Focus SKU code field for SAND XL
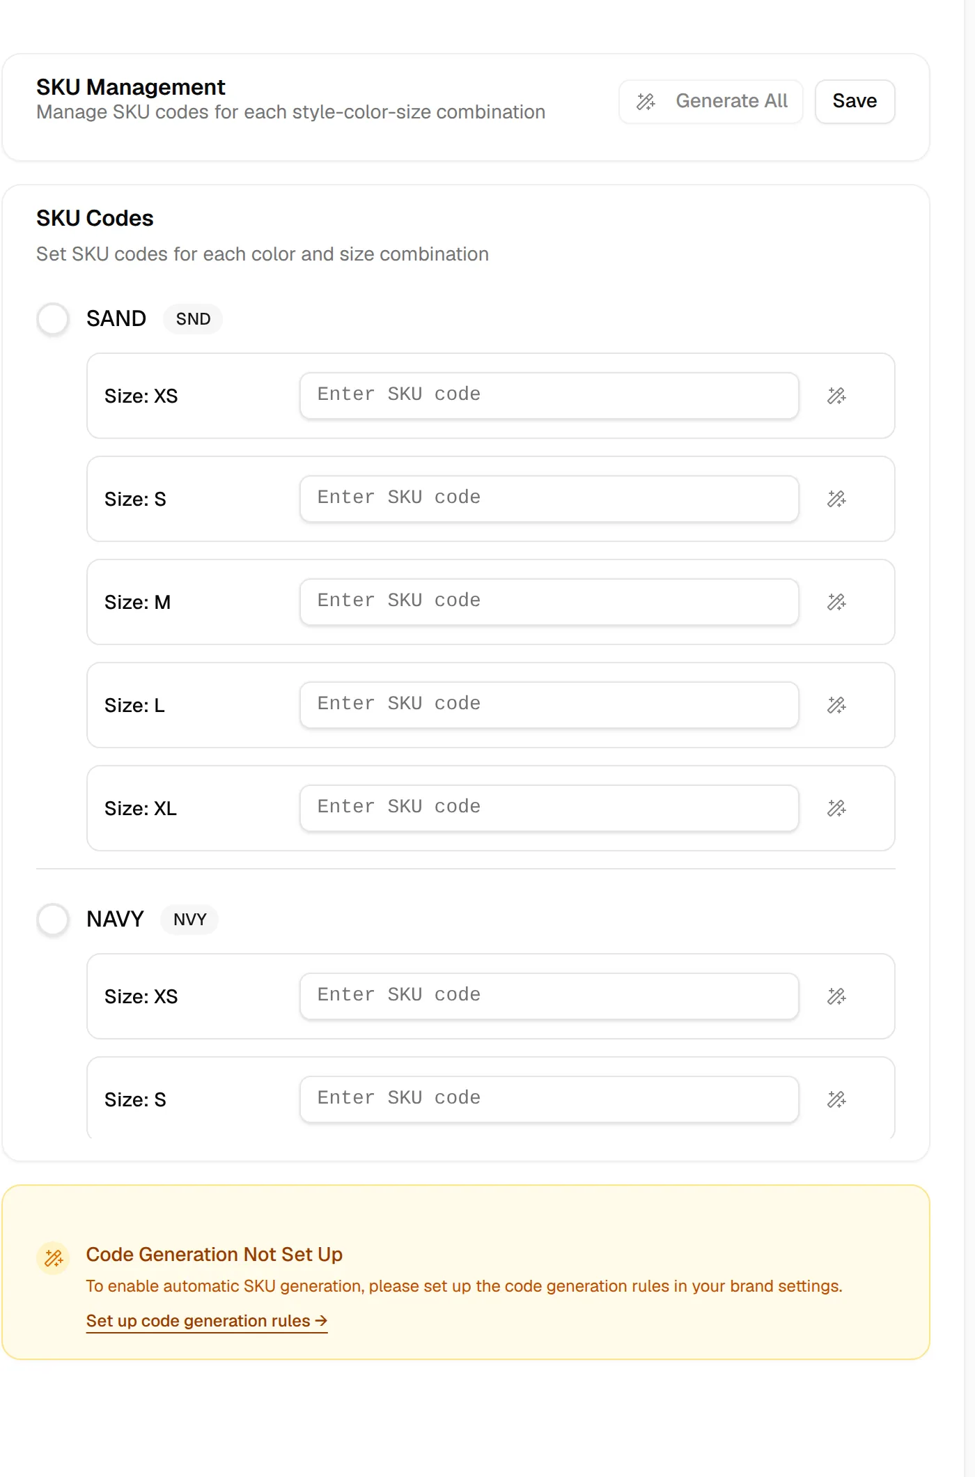This screenshot has height=1477, width=975. (549, 807)
